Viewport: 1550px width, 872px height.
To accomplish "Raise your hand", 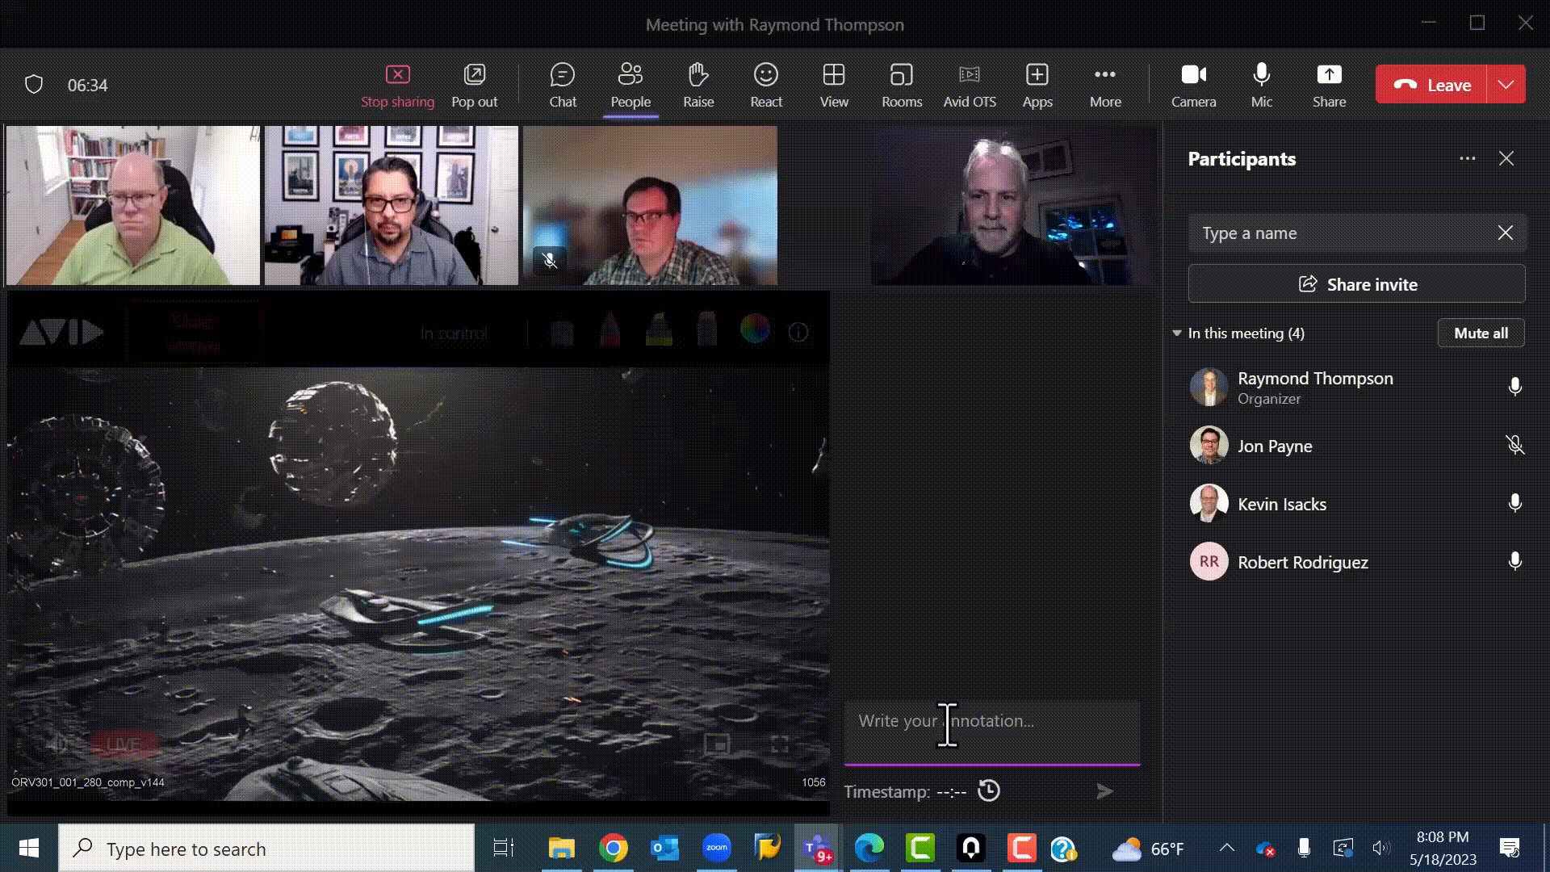I will [698, 86].
